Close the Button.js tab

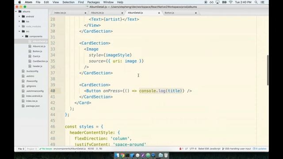click(196, 13)
